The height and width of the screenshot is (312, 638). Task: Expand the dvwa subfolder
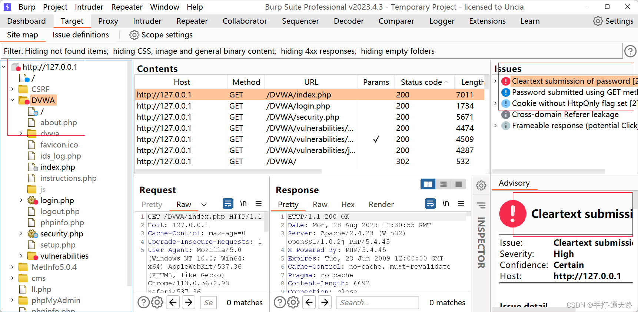click(21, 134)
